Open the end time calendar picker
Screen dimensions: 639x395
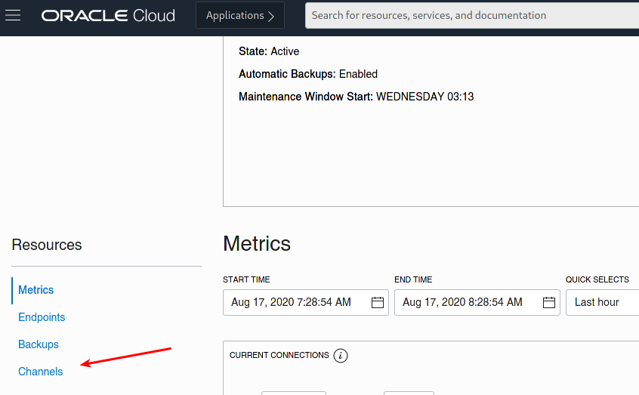coord(549,302)
